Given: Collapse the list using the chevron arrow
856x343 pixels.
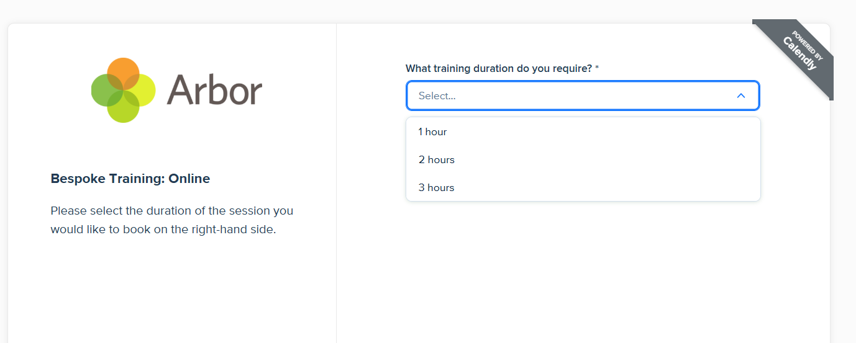Looking at the screenshot, I should 740,96.
